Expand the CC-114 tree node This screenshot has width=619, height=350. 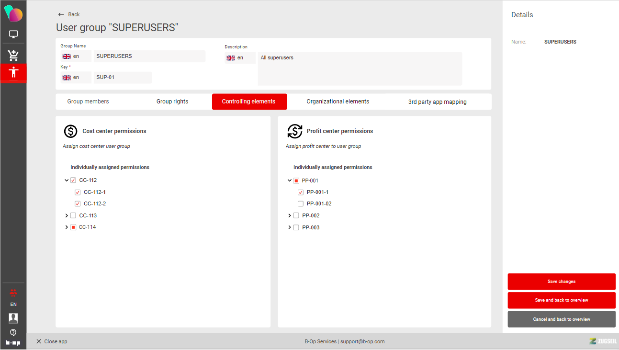click(67, 227)
